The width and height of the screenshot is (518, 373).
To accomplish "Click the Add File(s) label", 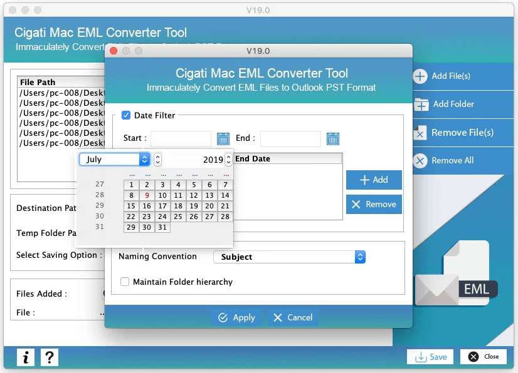I will click(451, 76).
